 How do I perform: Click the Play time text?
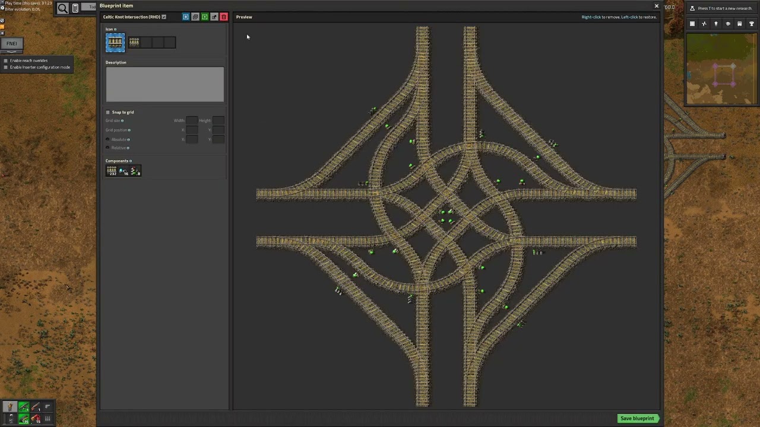coord(28,3)
